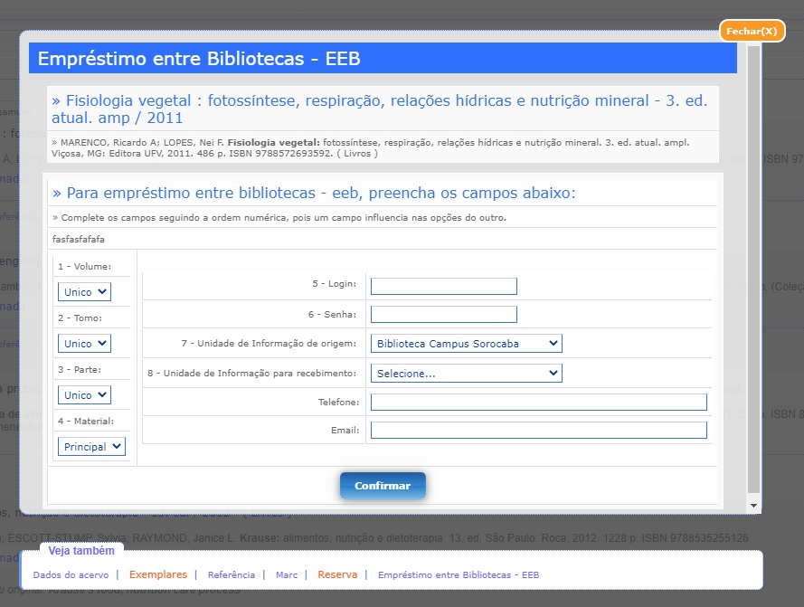The image size is (804, 607).
Task: Open the Parte dropdown
Action: 84,395
